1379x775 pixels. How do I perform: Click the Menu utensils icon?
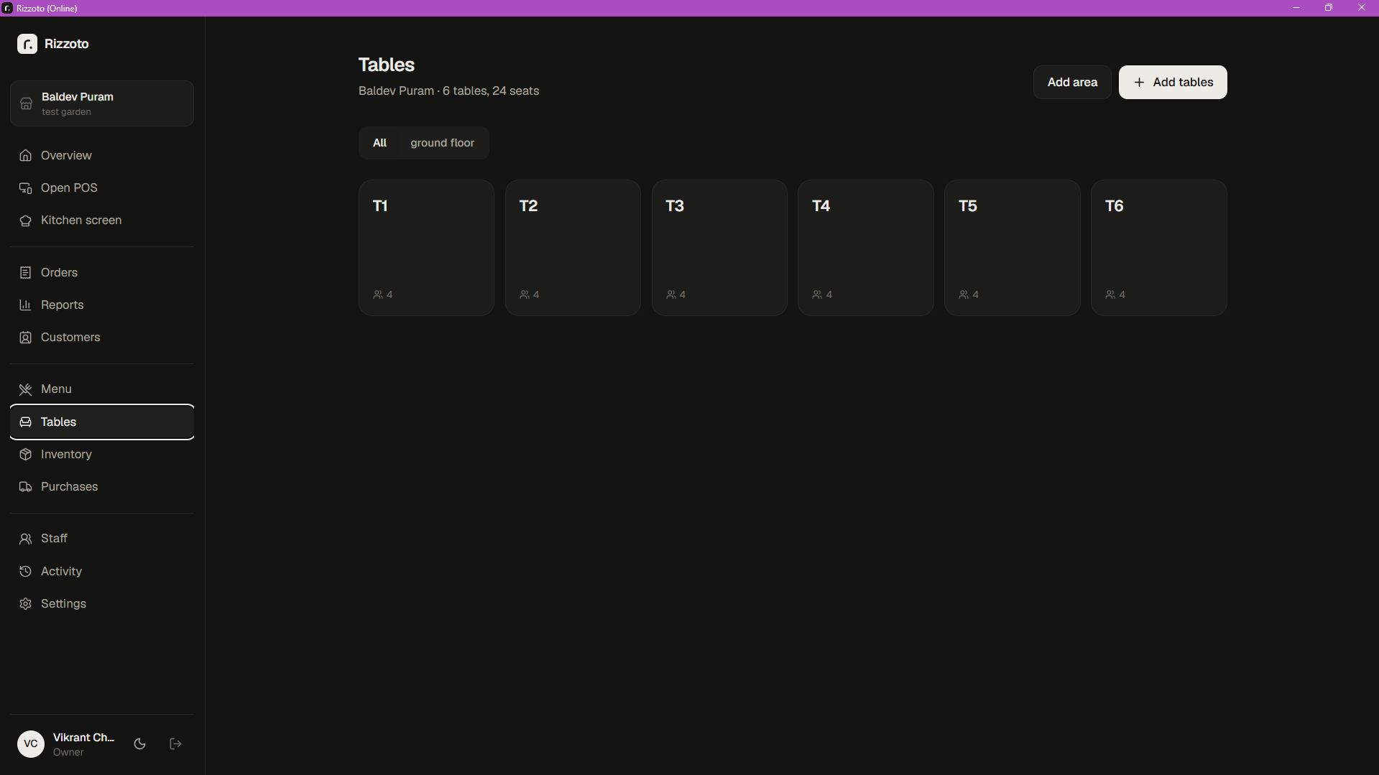(x=26, y=389)
